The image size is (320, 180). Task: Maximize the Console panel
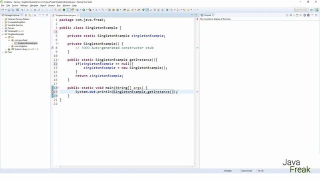(x=316, y=15)
